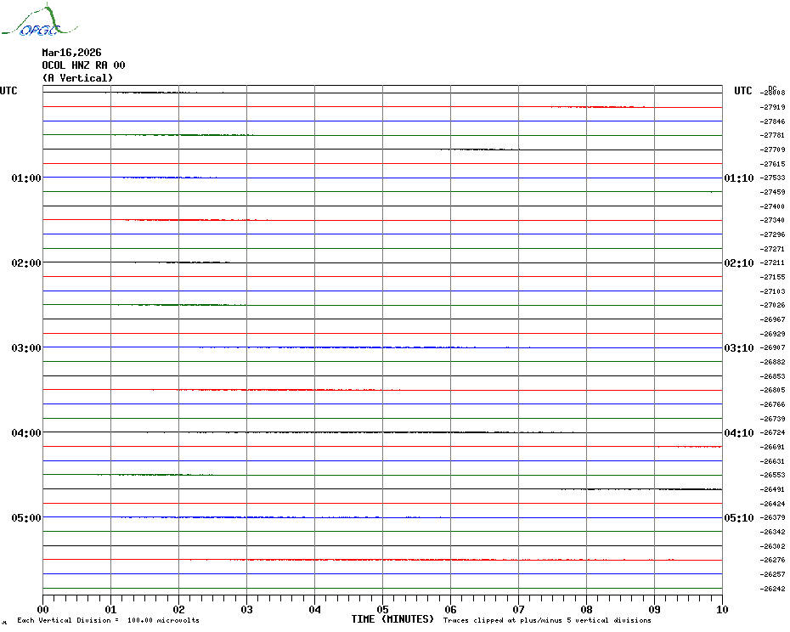This screenshot has height=632, width=790.
Task: Click the 05 minute tick label on bottom axis
Action: coord(382,609)
